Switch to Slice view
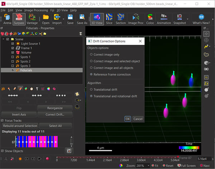 coord(109,19)
